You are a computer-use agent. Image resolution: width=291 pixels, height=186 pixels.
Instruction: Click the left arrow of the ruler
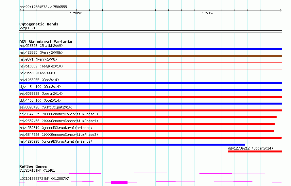[x=21, y=10]
